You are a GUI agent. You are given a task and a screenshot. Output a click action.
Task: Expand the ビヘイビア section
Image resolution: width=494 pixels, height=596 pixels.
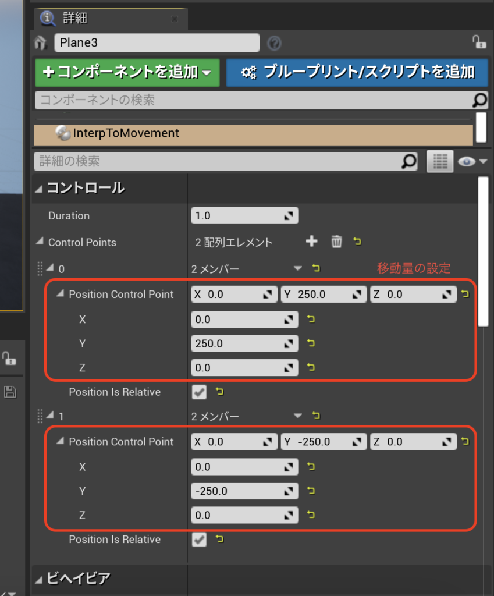[x=39, y=578]
